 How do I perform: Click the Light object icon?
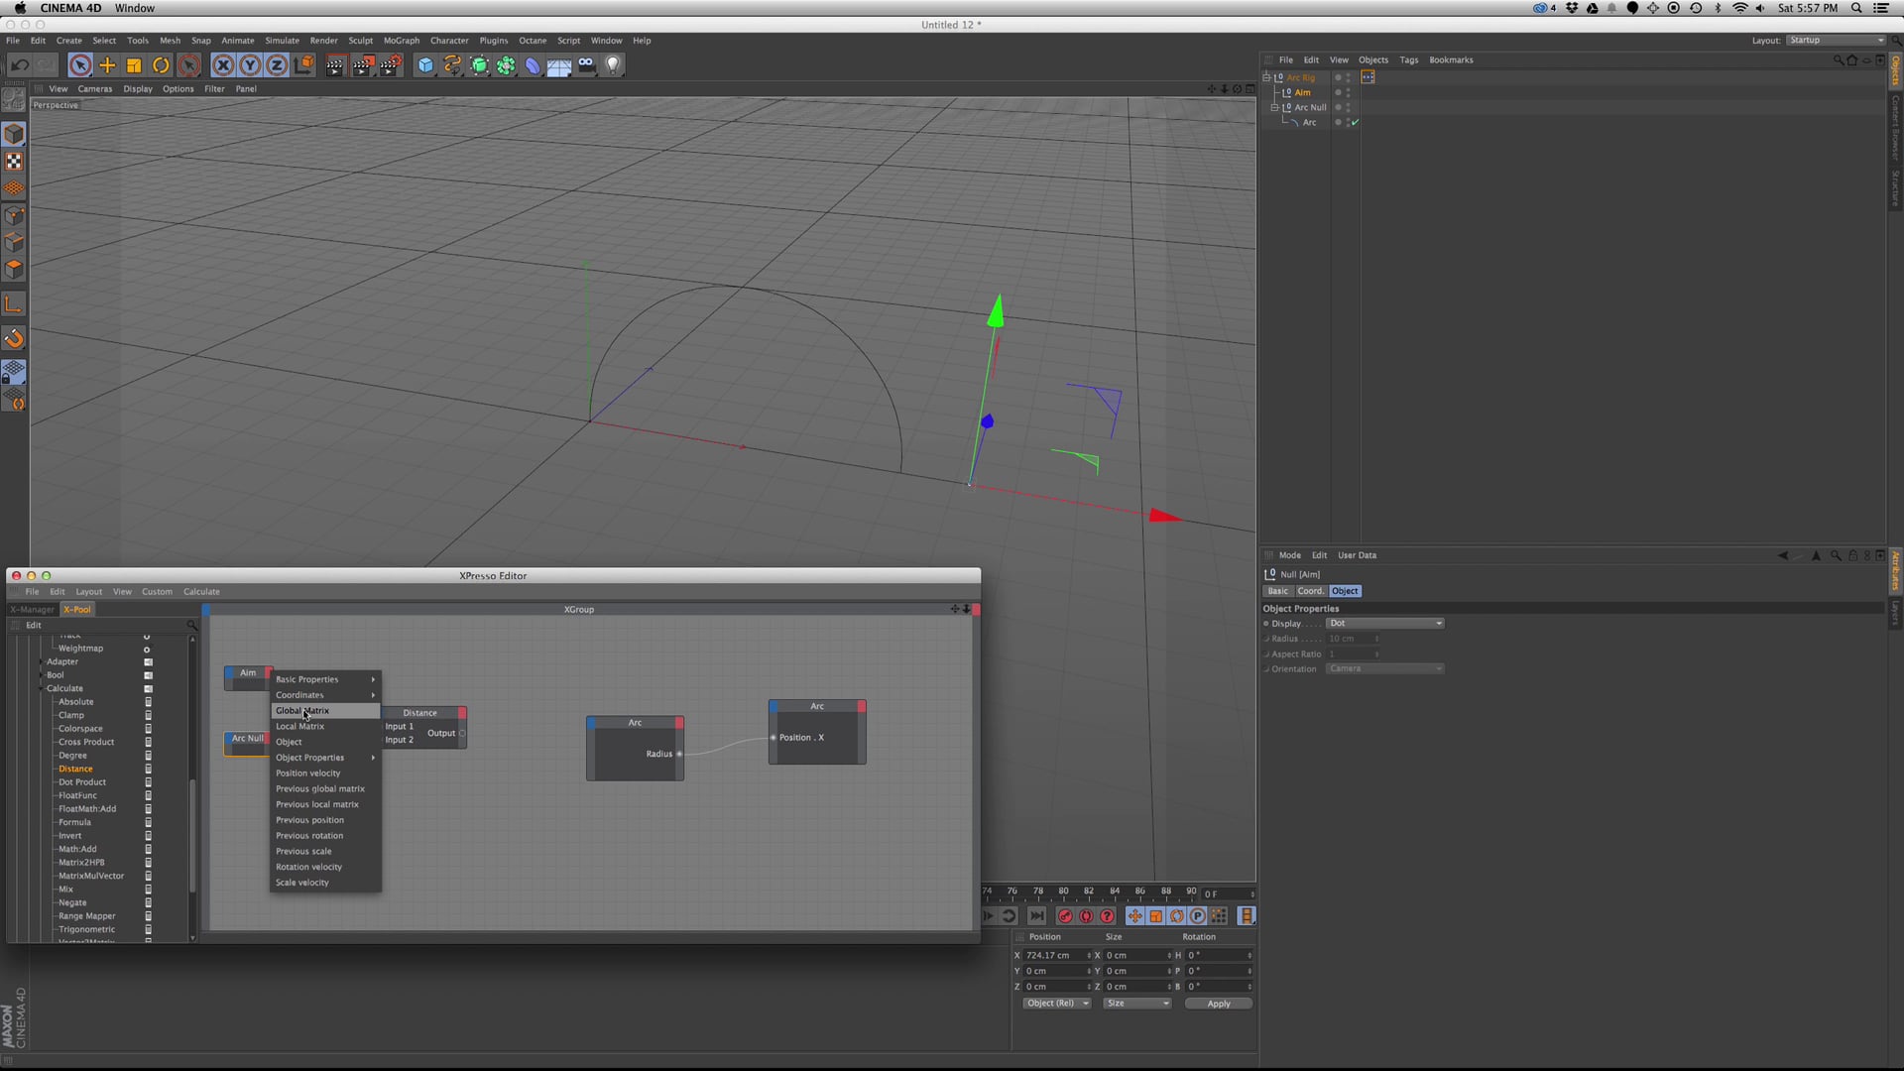[x=613, y=64]
